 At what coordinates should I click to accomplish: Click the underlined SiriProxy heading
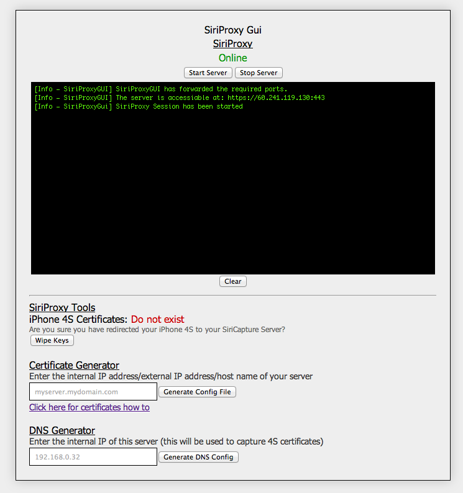233,43
